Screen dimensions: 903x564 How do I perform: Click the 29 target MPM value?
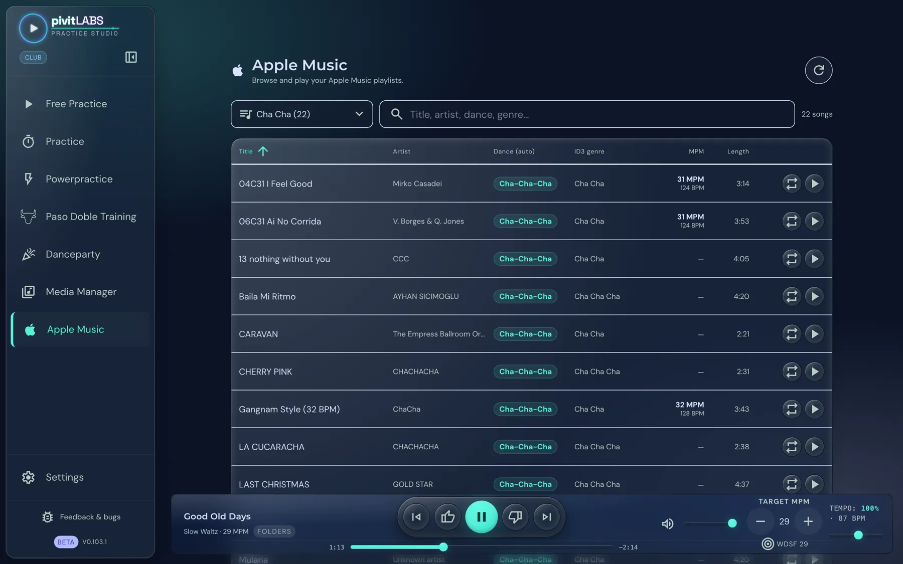pyautogui.click(x=784, y=521)
